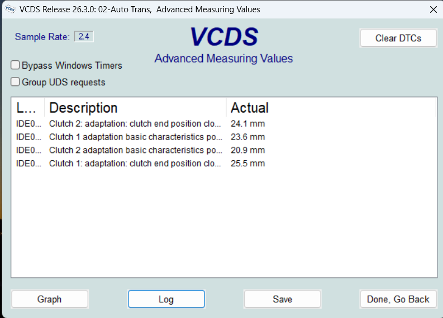Viewport: 443px width, 318px height.
Task: Click the IDE0... cell in 20.9 mm row
Action: (x=28, y=150)
